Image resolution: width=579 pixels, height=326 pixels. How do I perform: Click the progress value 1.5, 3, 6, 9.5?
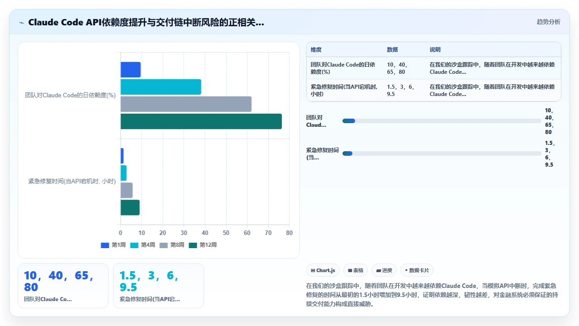[x=550, y=153]
